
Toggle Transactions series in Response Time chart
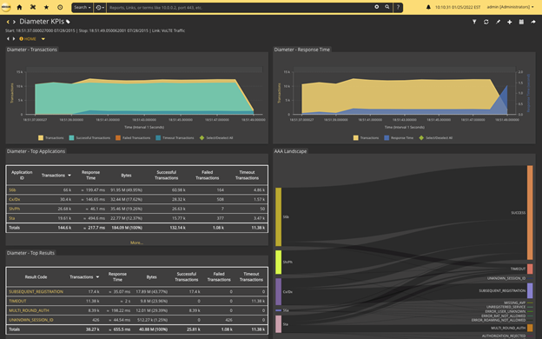point(366,137)
